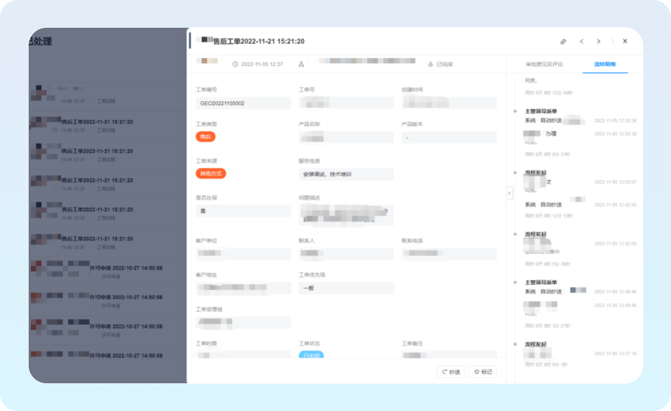Image resolution: width=671 pixels, height=411 pixels.
Task: Click the clock icon beside 2022-11-05 12:37
Action: tap(235, 64)
